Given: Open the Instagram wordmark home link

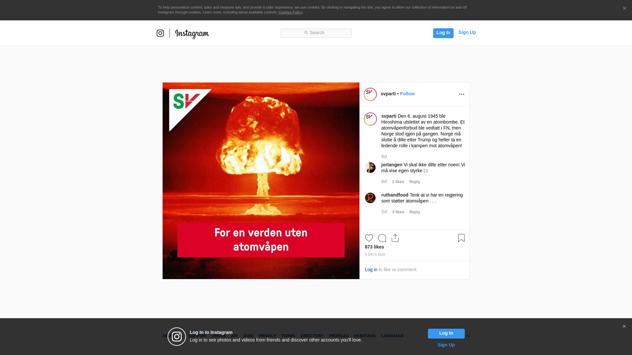Looking at the screenshot, I should 192,34.
